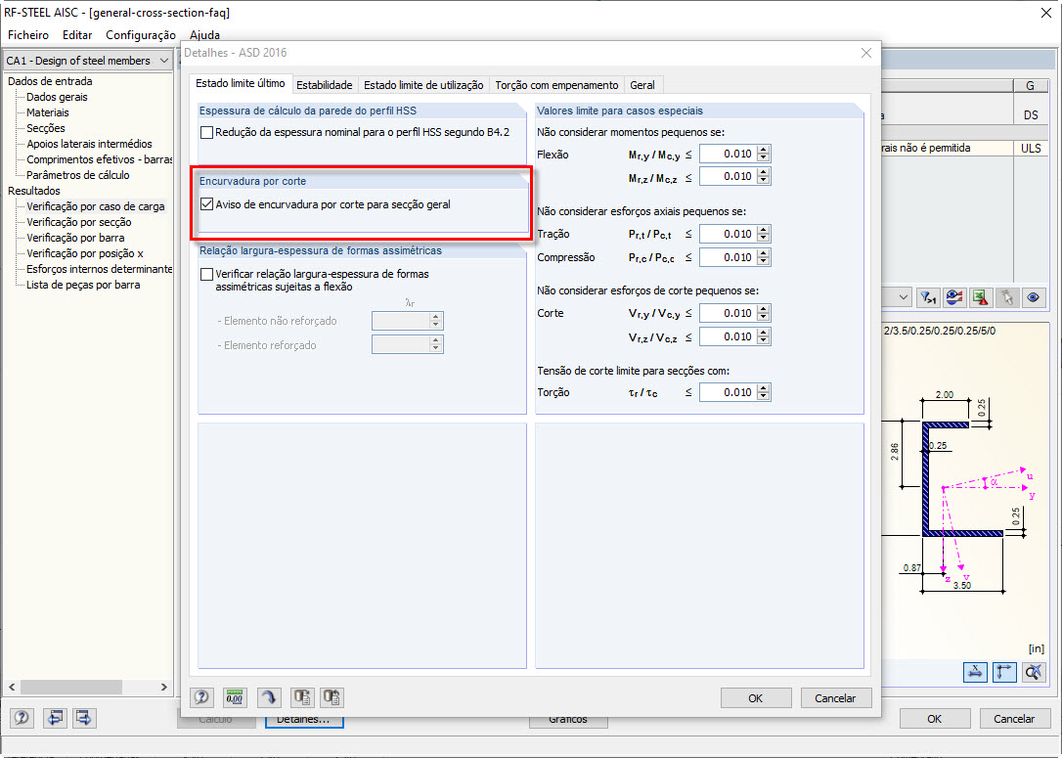The image size is (1062, 758).
Task: Click the eye view mode icon
Action: pos(1034,297)
